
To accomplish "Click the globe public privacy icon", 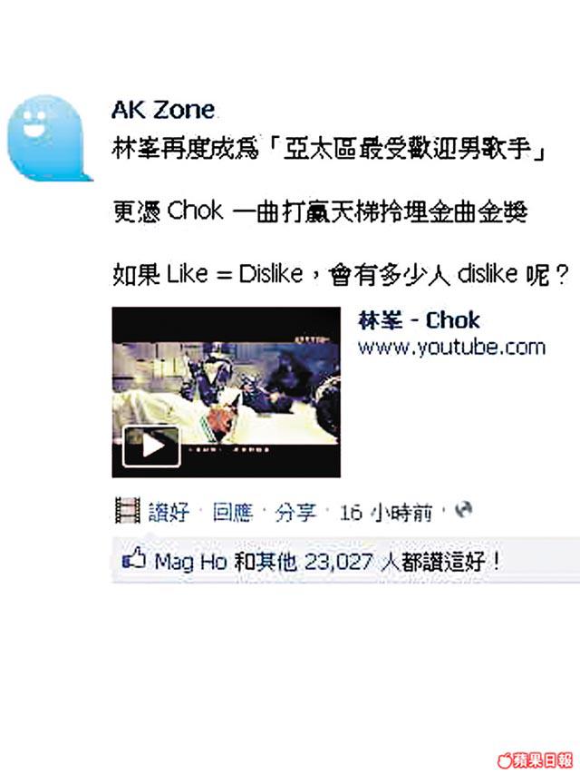I will click(x=463, y=509).
